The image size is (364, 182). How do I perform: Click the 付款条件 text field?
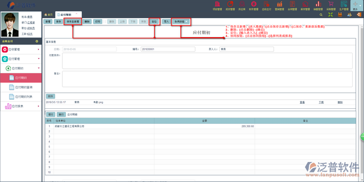coord(207,60)
